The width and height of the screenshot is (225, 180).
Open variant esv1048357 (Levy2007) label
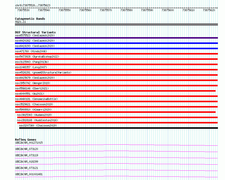31,67
